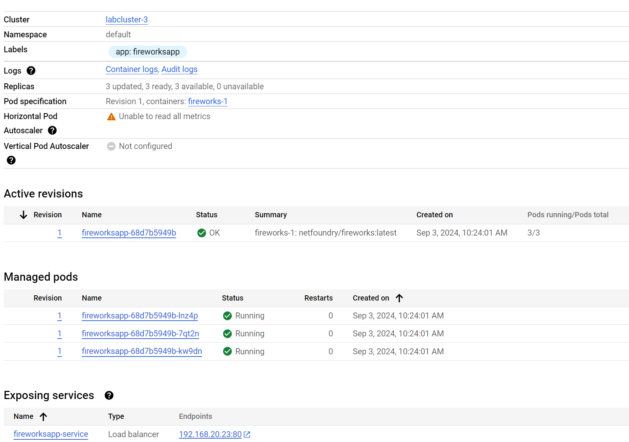Click Restarts header in Managed pods

[x=318, y=298]
